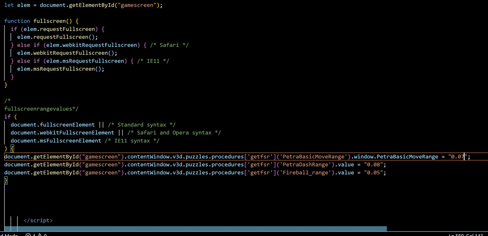Viewport: 488px width, 236px height.
Task: Click the 'fullscreenrangevalues*/' comment line
Action: pos(42,109)
